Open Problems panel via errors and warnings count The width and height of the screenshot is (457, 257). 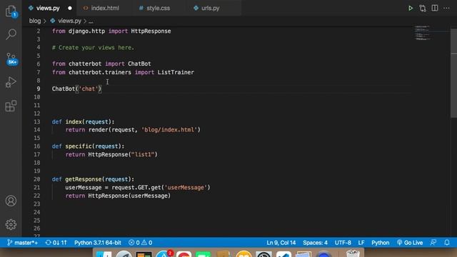point(141,243)
